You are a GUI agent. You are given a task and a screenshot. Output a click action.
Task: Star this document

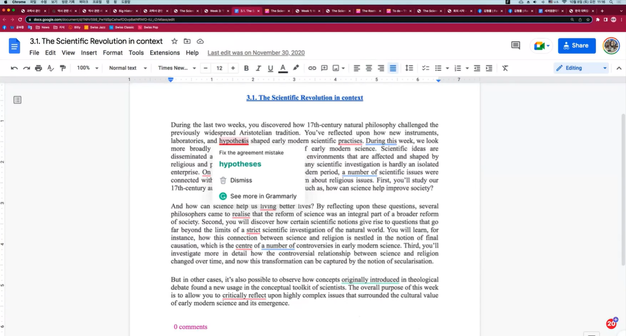pyautogui.click(x=174, y=41)
